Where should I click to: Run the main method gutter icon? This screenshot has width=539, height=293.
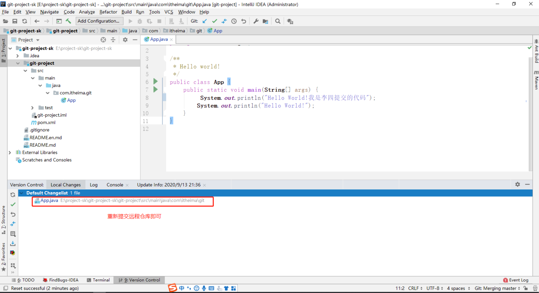pyautogui.click(x=156, y=89)
